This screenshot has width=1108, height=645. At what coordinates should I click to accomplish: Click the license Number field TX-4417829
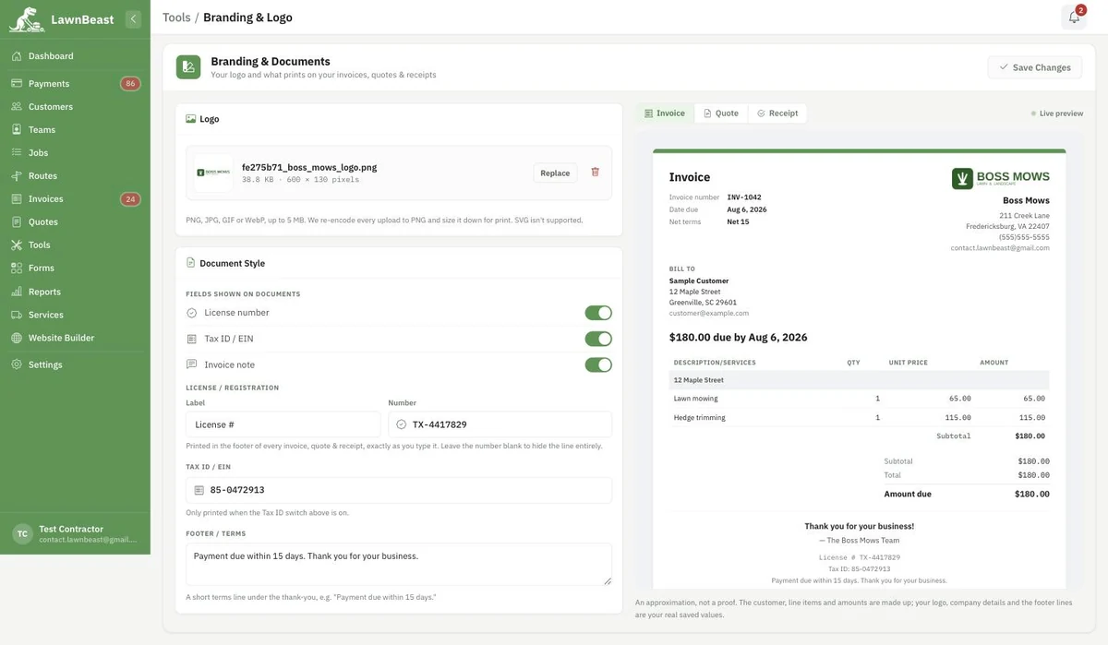[x=500, y=424]
